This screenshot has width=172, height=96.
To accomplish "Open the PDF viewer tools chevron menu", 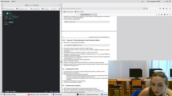I will click(170, 14).
